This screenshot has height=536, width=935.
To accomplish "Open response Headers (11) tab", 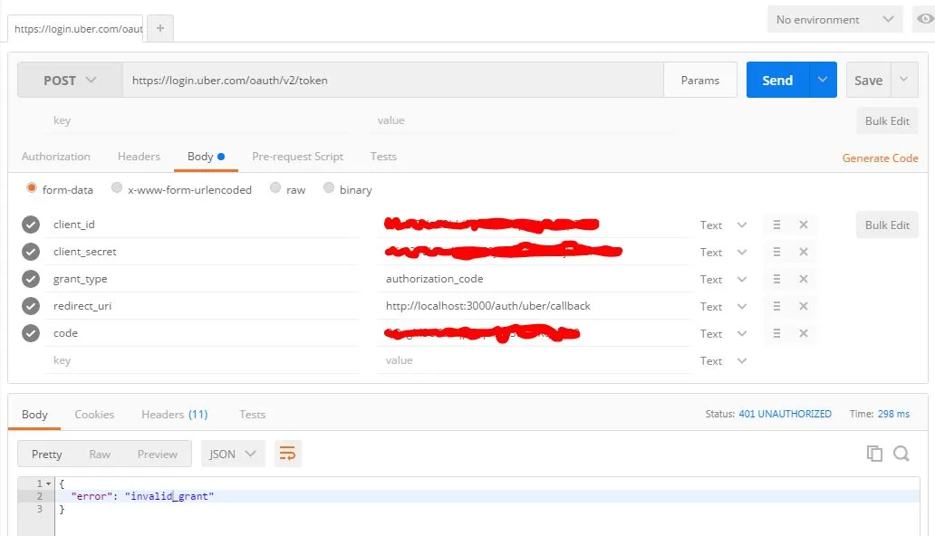I will [x=175, y=415].
